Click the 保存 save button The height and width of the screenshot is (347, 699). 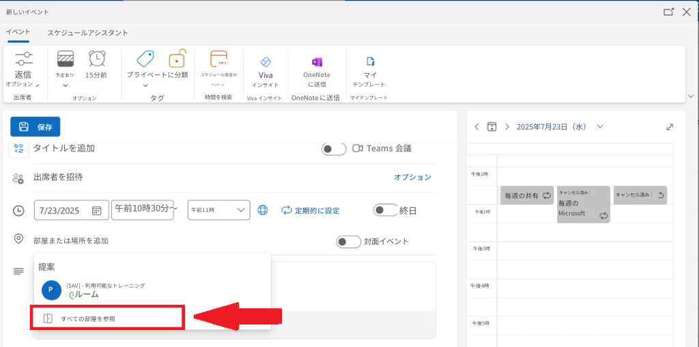[35, 127]
